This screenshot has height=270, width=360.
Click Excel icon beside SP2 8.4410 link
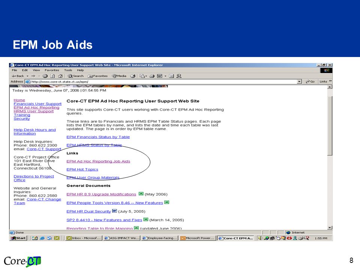(146, 219)
